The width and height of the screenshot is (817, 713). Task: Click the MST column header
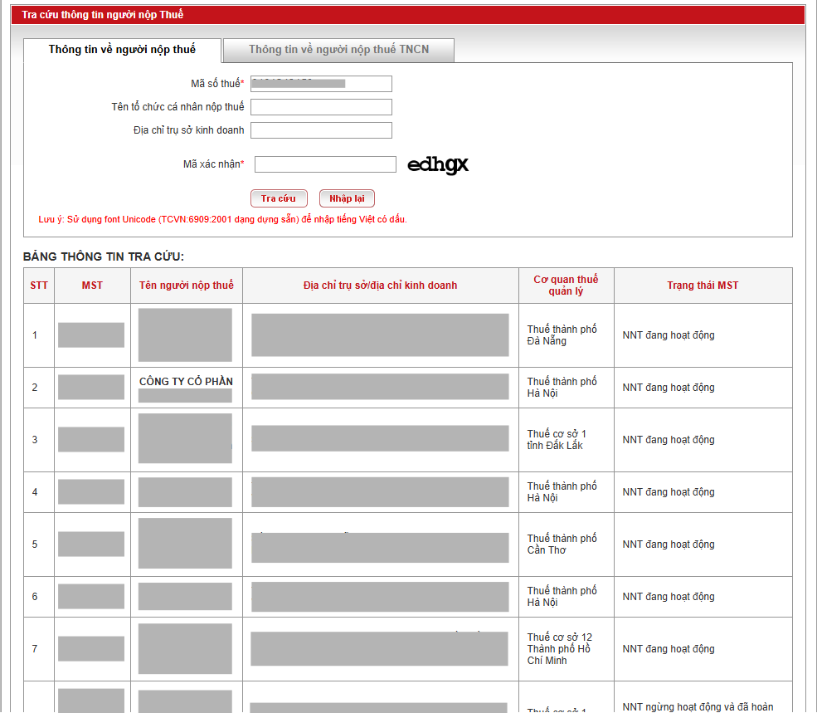tap(92, 286)
